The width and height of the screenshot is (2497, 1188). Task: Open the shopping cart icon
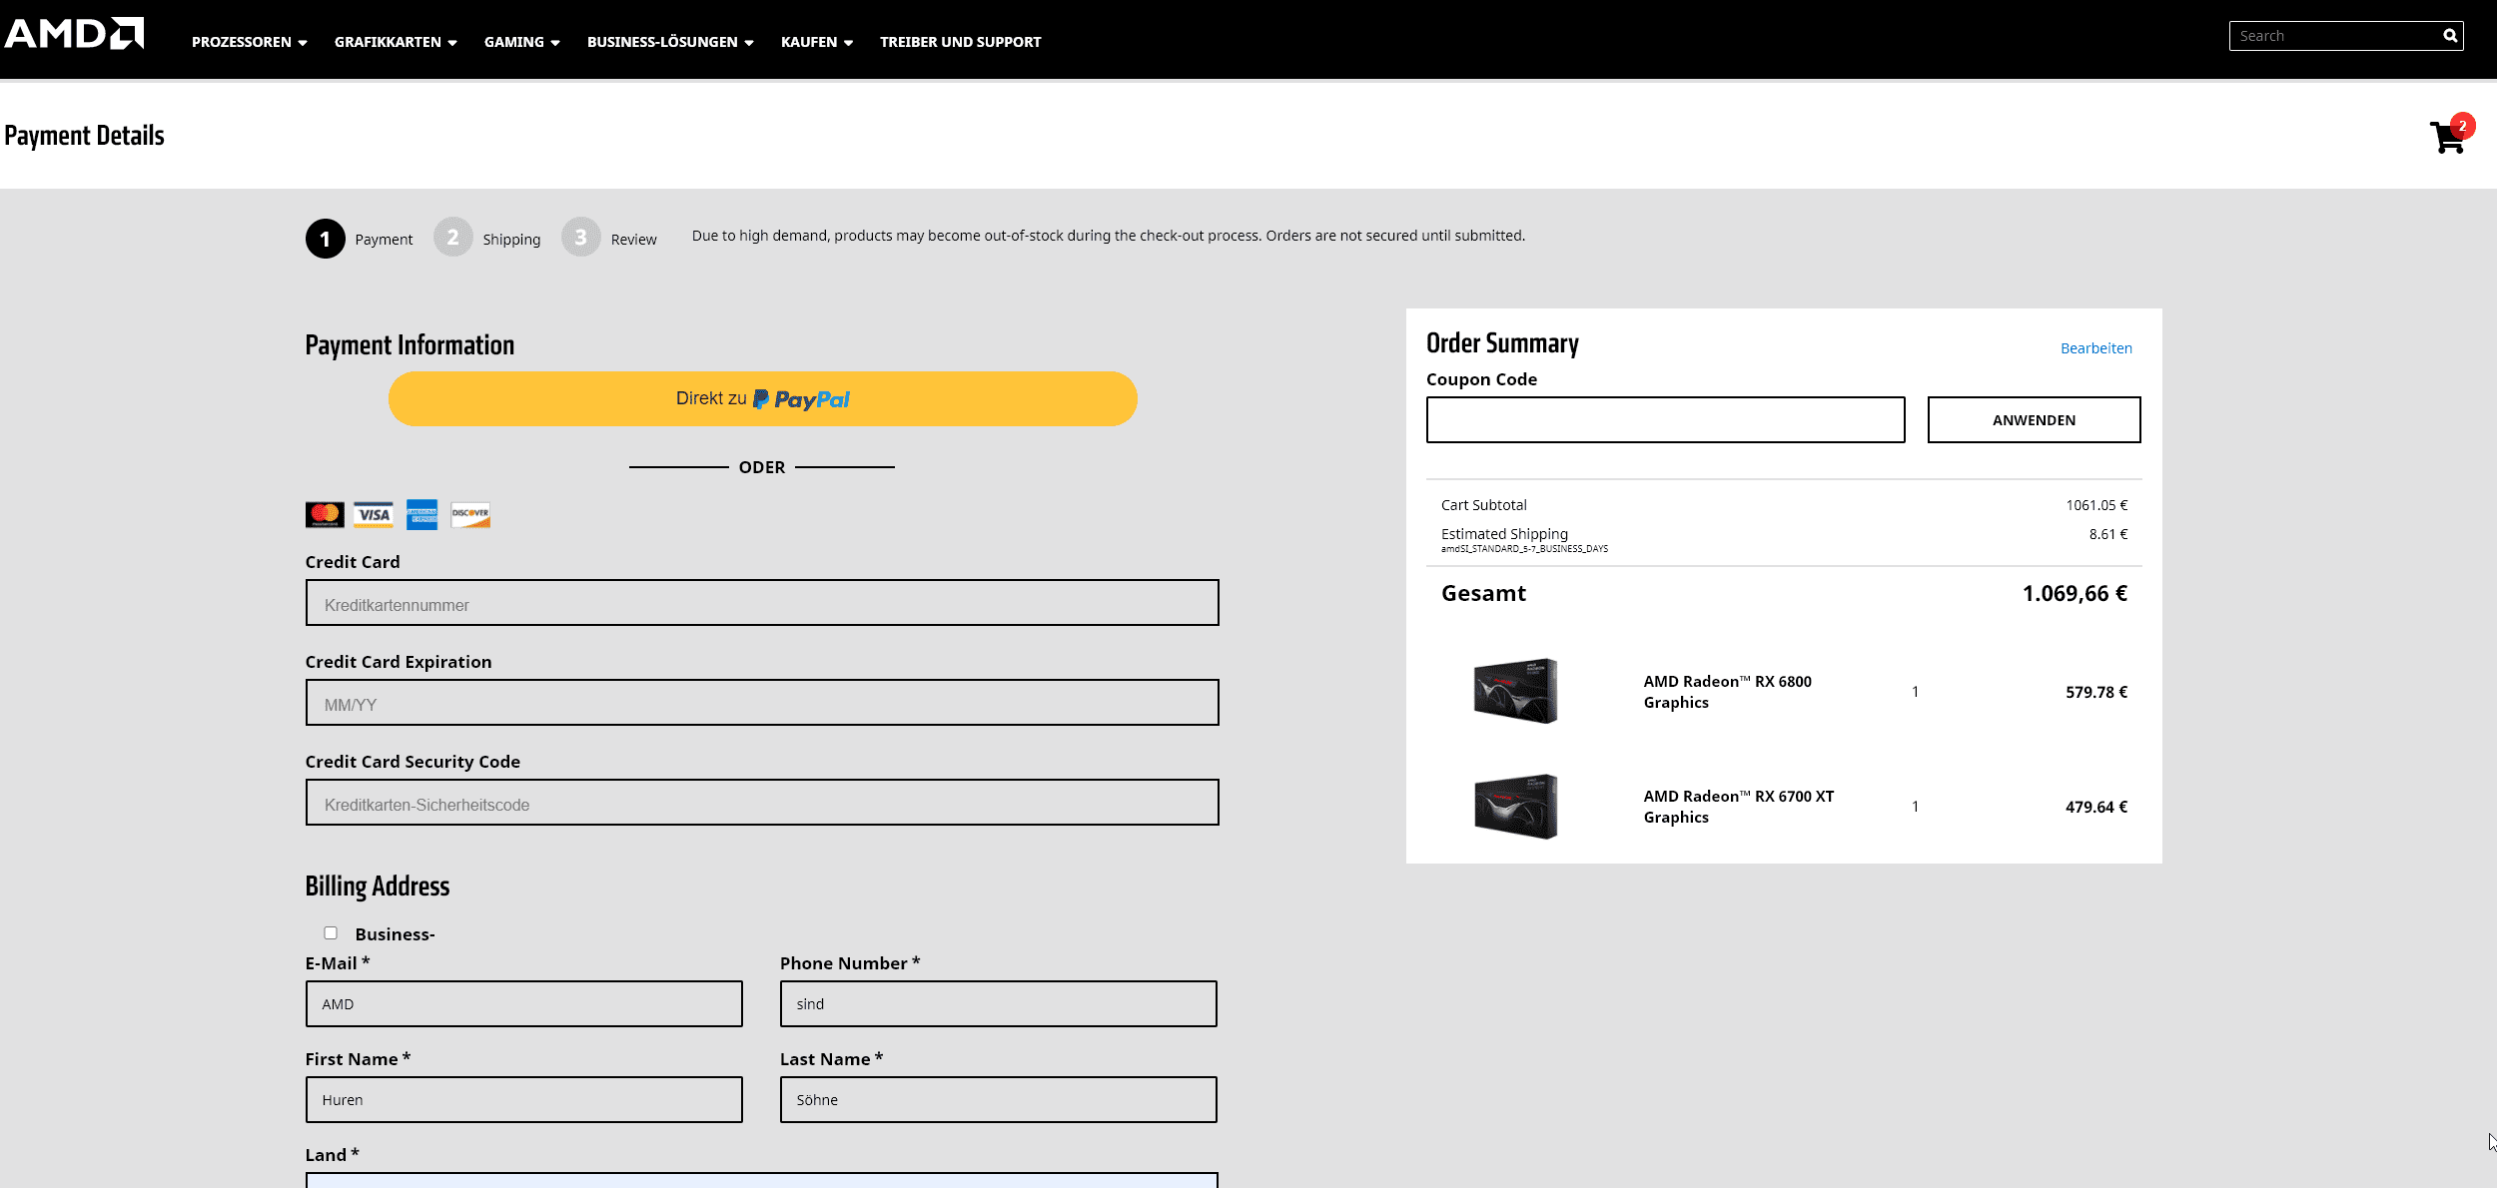[x=2450, y=136]
